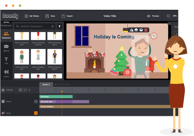Open My Videos grid
Screen dimensions: 194x136
32,16
